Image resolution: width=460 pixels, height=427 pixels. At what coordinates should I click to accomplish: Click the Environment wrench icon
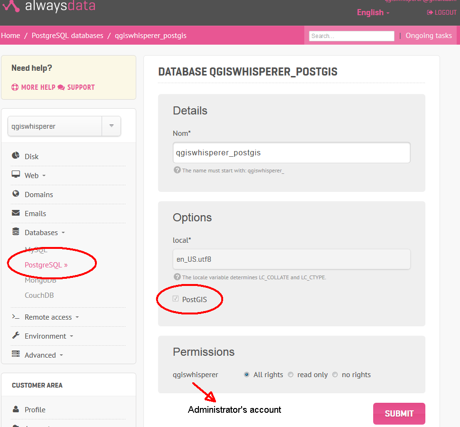coord(16,335)
